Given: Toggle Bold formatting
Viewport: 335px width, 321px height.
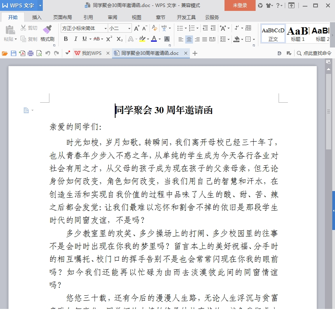Looking at the screenshot, I should point(66,39).
